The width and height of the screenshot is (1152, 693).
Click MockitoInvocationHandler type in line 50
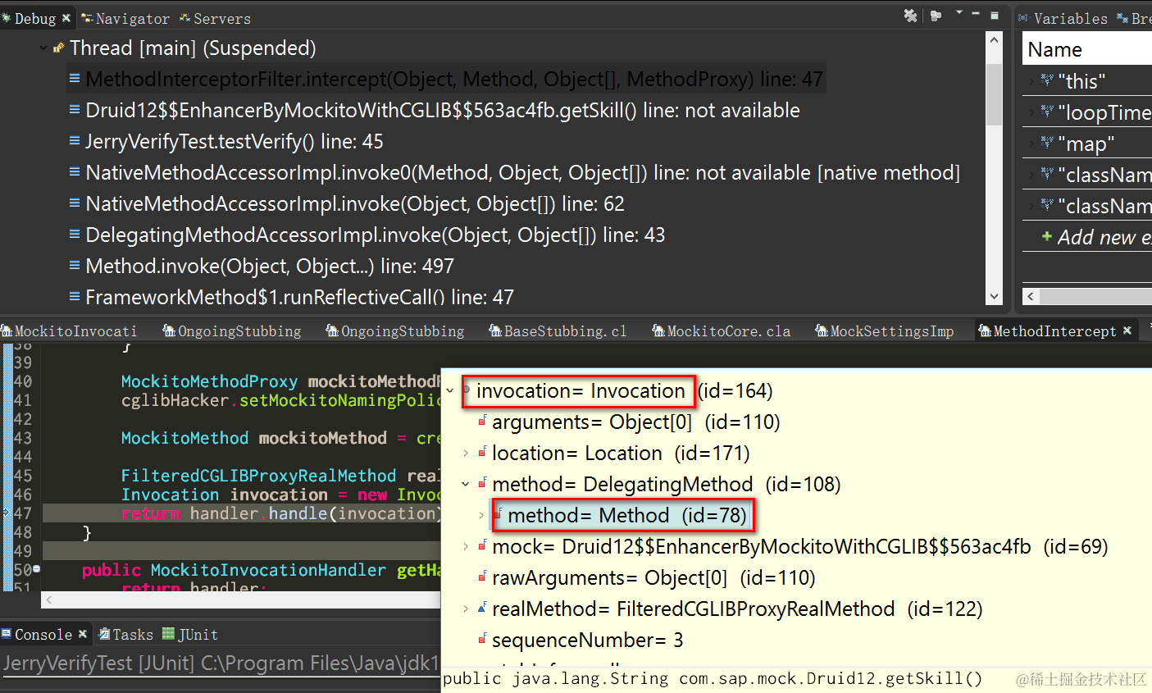click(x=268, y=570)
